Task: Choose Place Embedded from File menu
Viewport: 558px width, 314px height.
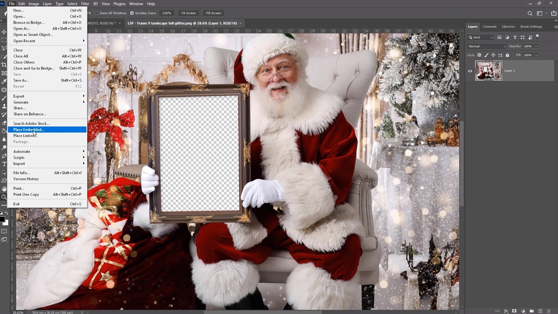Action: (29, 130)
